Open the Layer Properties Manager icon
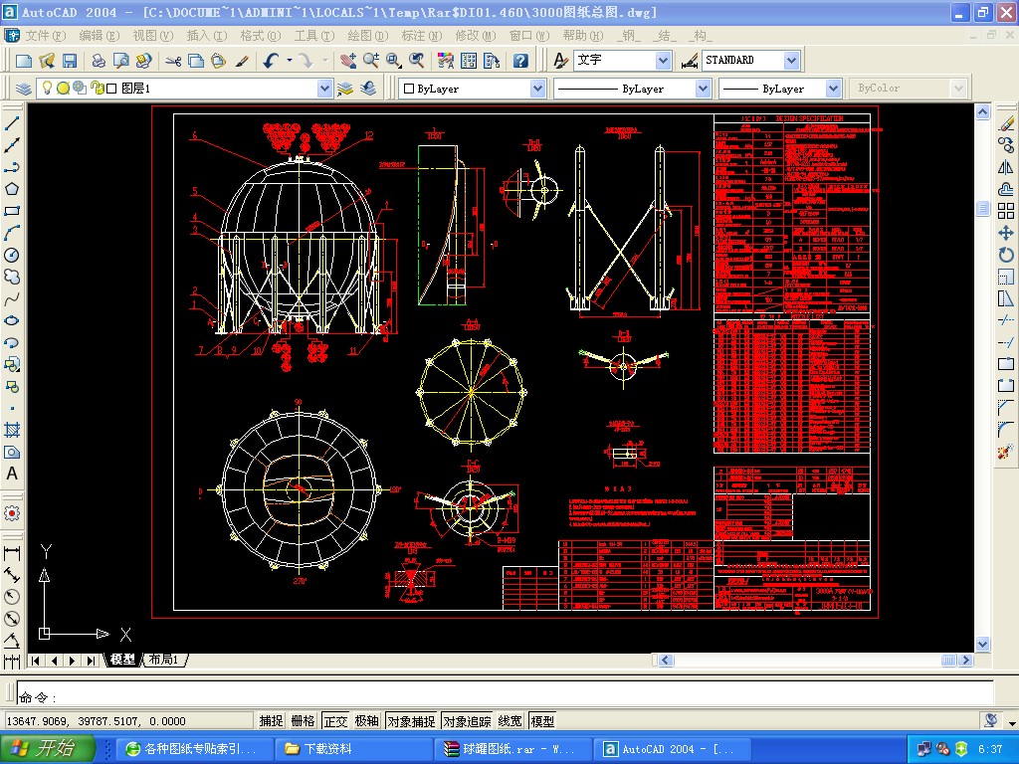 [x=24, y=89]
